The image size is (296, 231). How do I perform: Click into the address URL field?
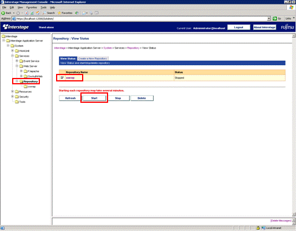[x=140, y=18]
